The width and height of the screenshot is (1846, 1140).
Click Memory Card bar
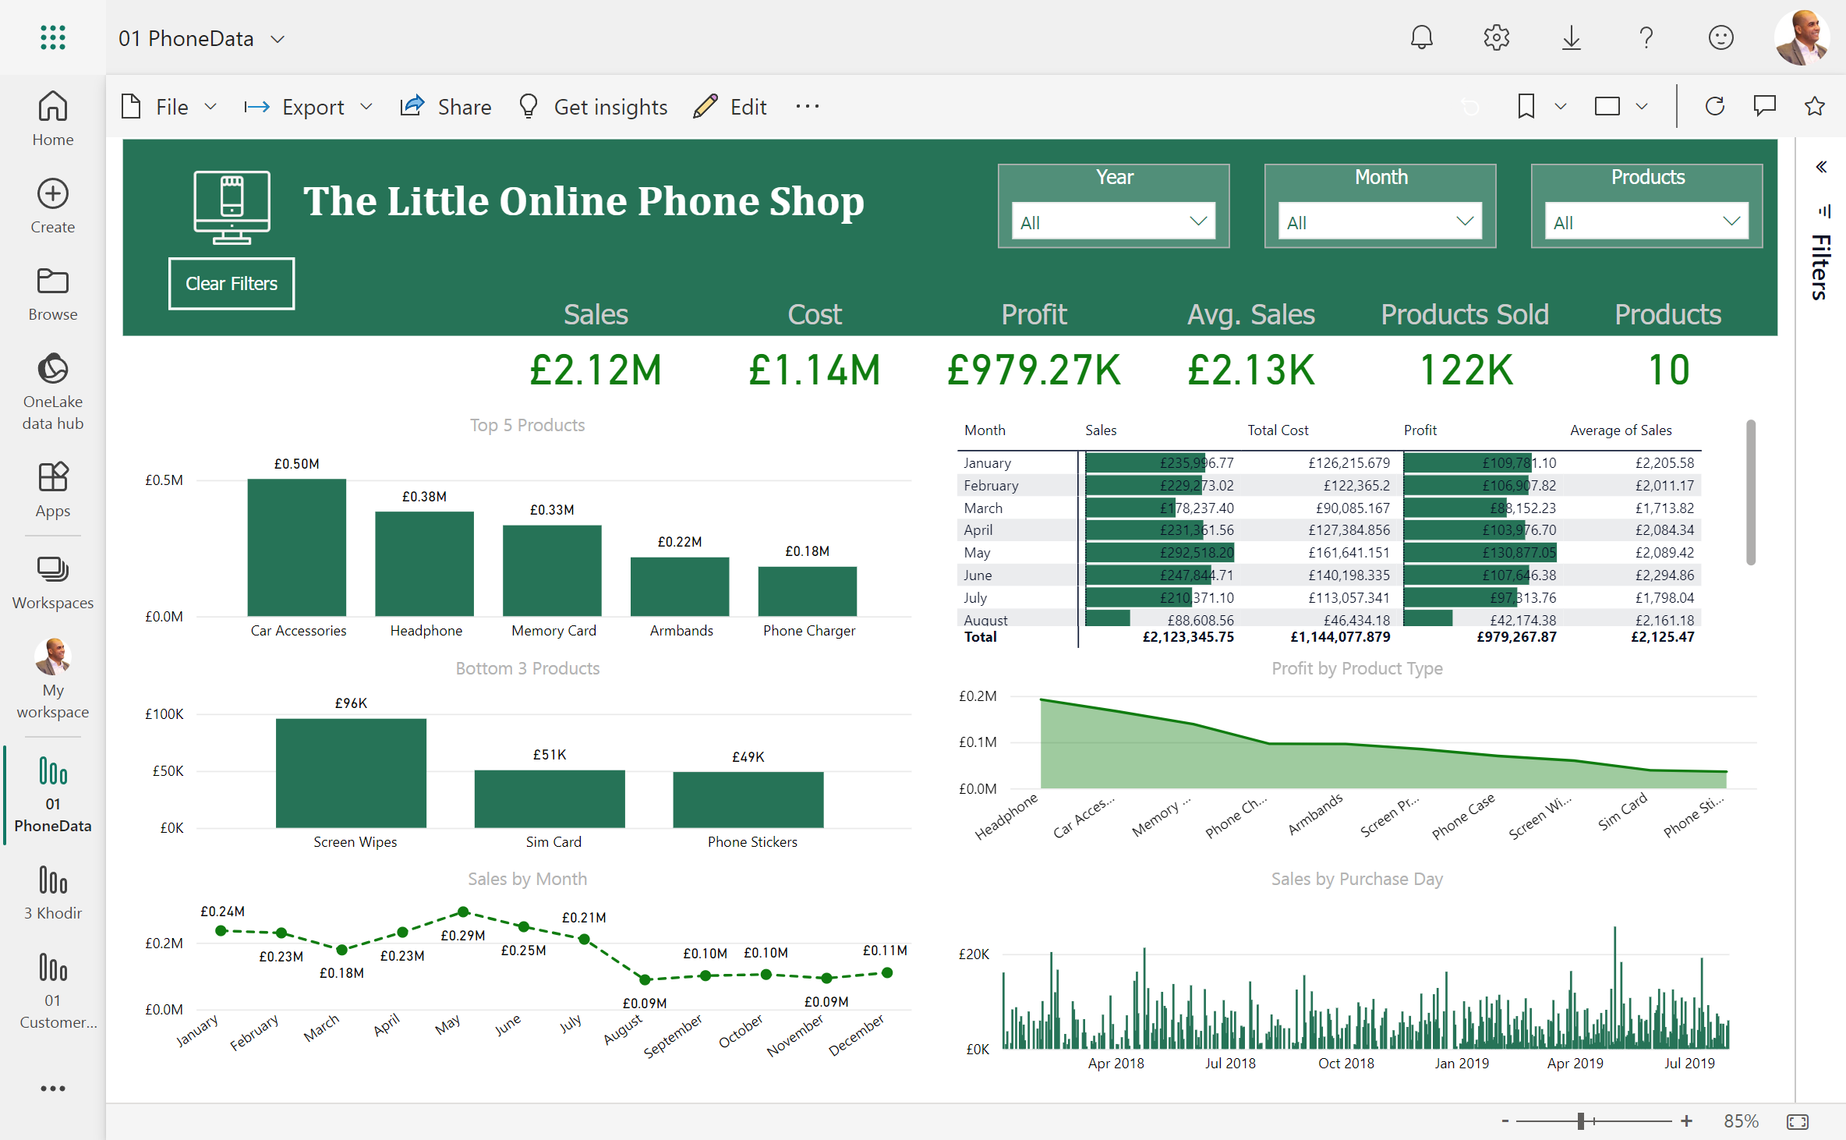pyautogui.click(x=552, y=571)
